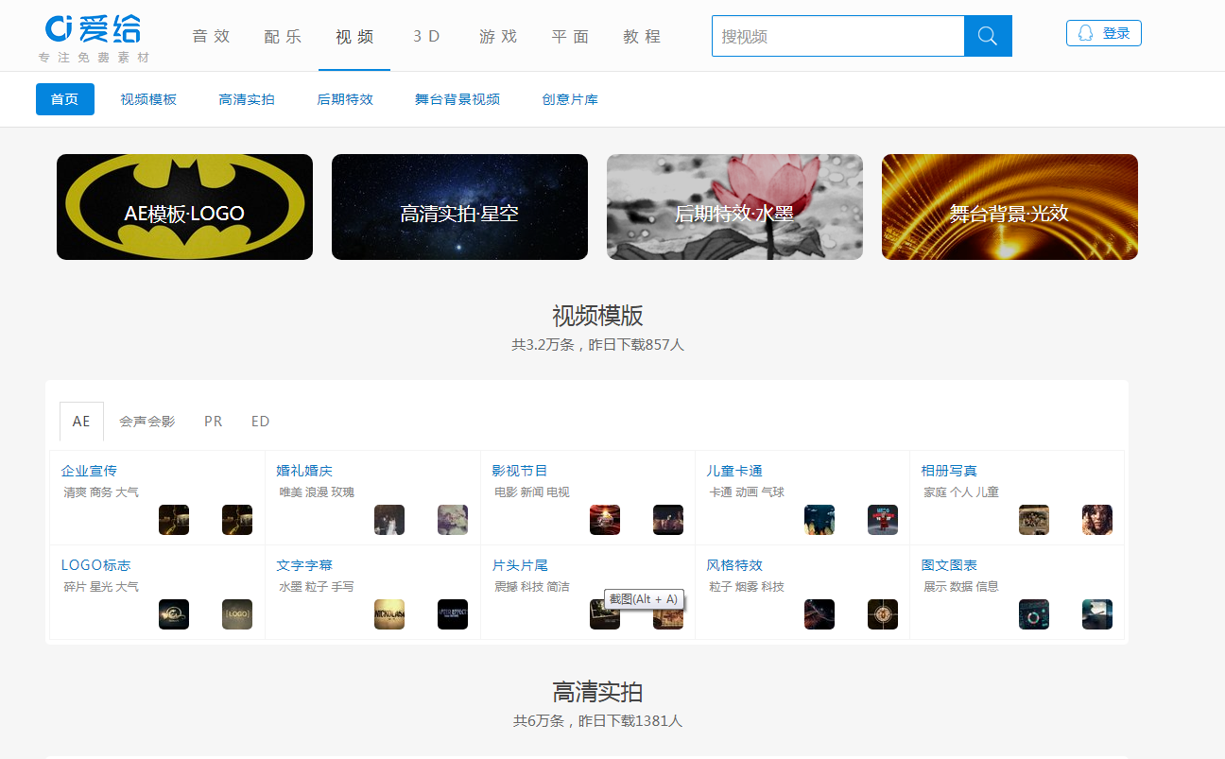Screen dimensions: 1225x759
Task: Open second thumbnail under LOGO标志
Action: point(237,614)
